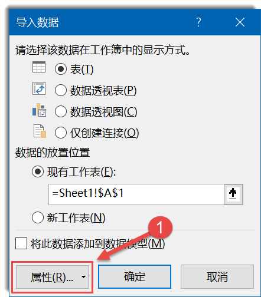Screen dimensions: 261x297
Task: Click the =Sheet1!$A$1 cell reference field
Action: click(136, 194)
